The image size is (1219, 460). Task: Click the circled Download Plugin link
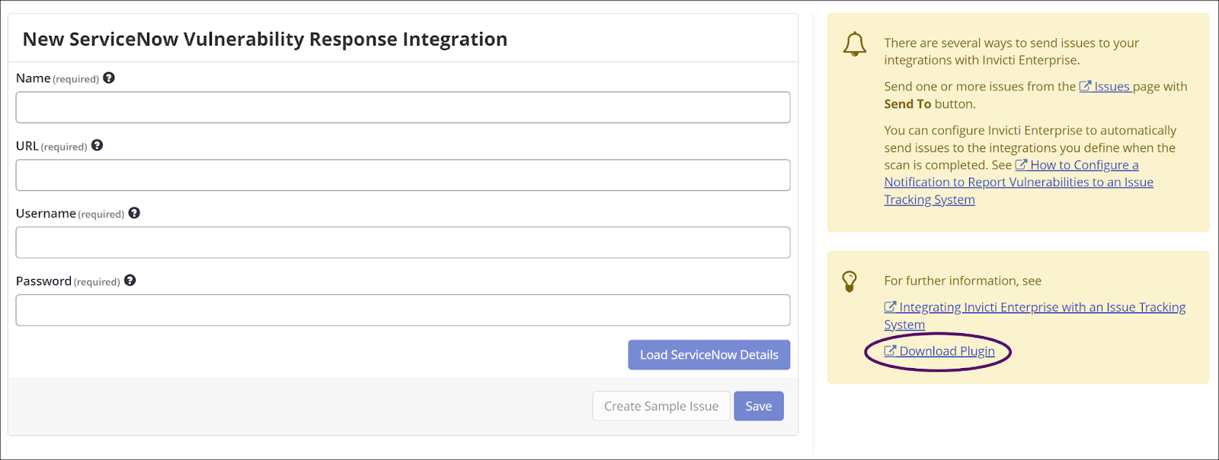pos(947,351)
